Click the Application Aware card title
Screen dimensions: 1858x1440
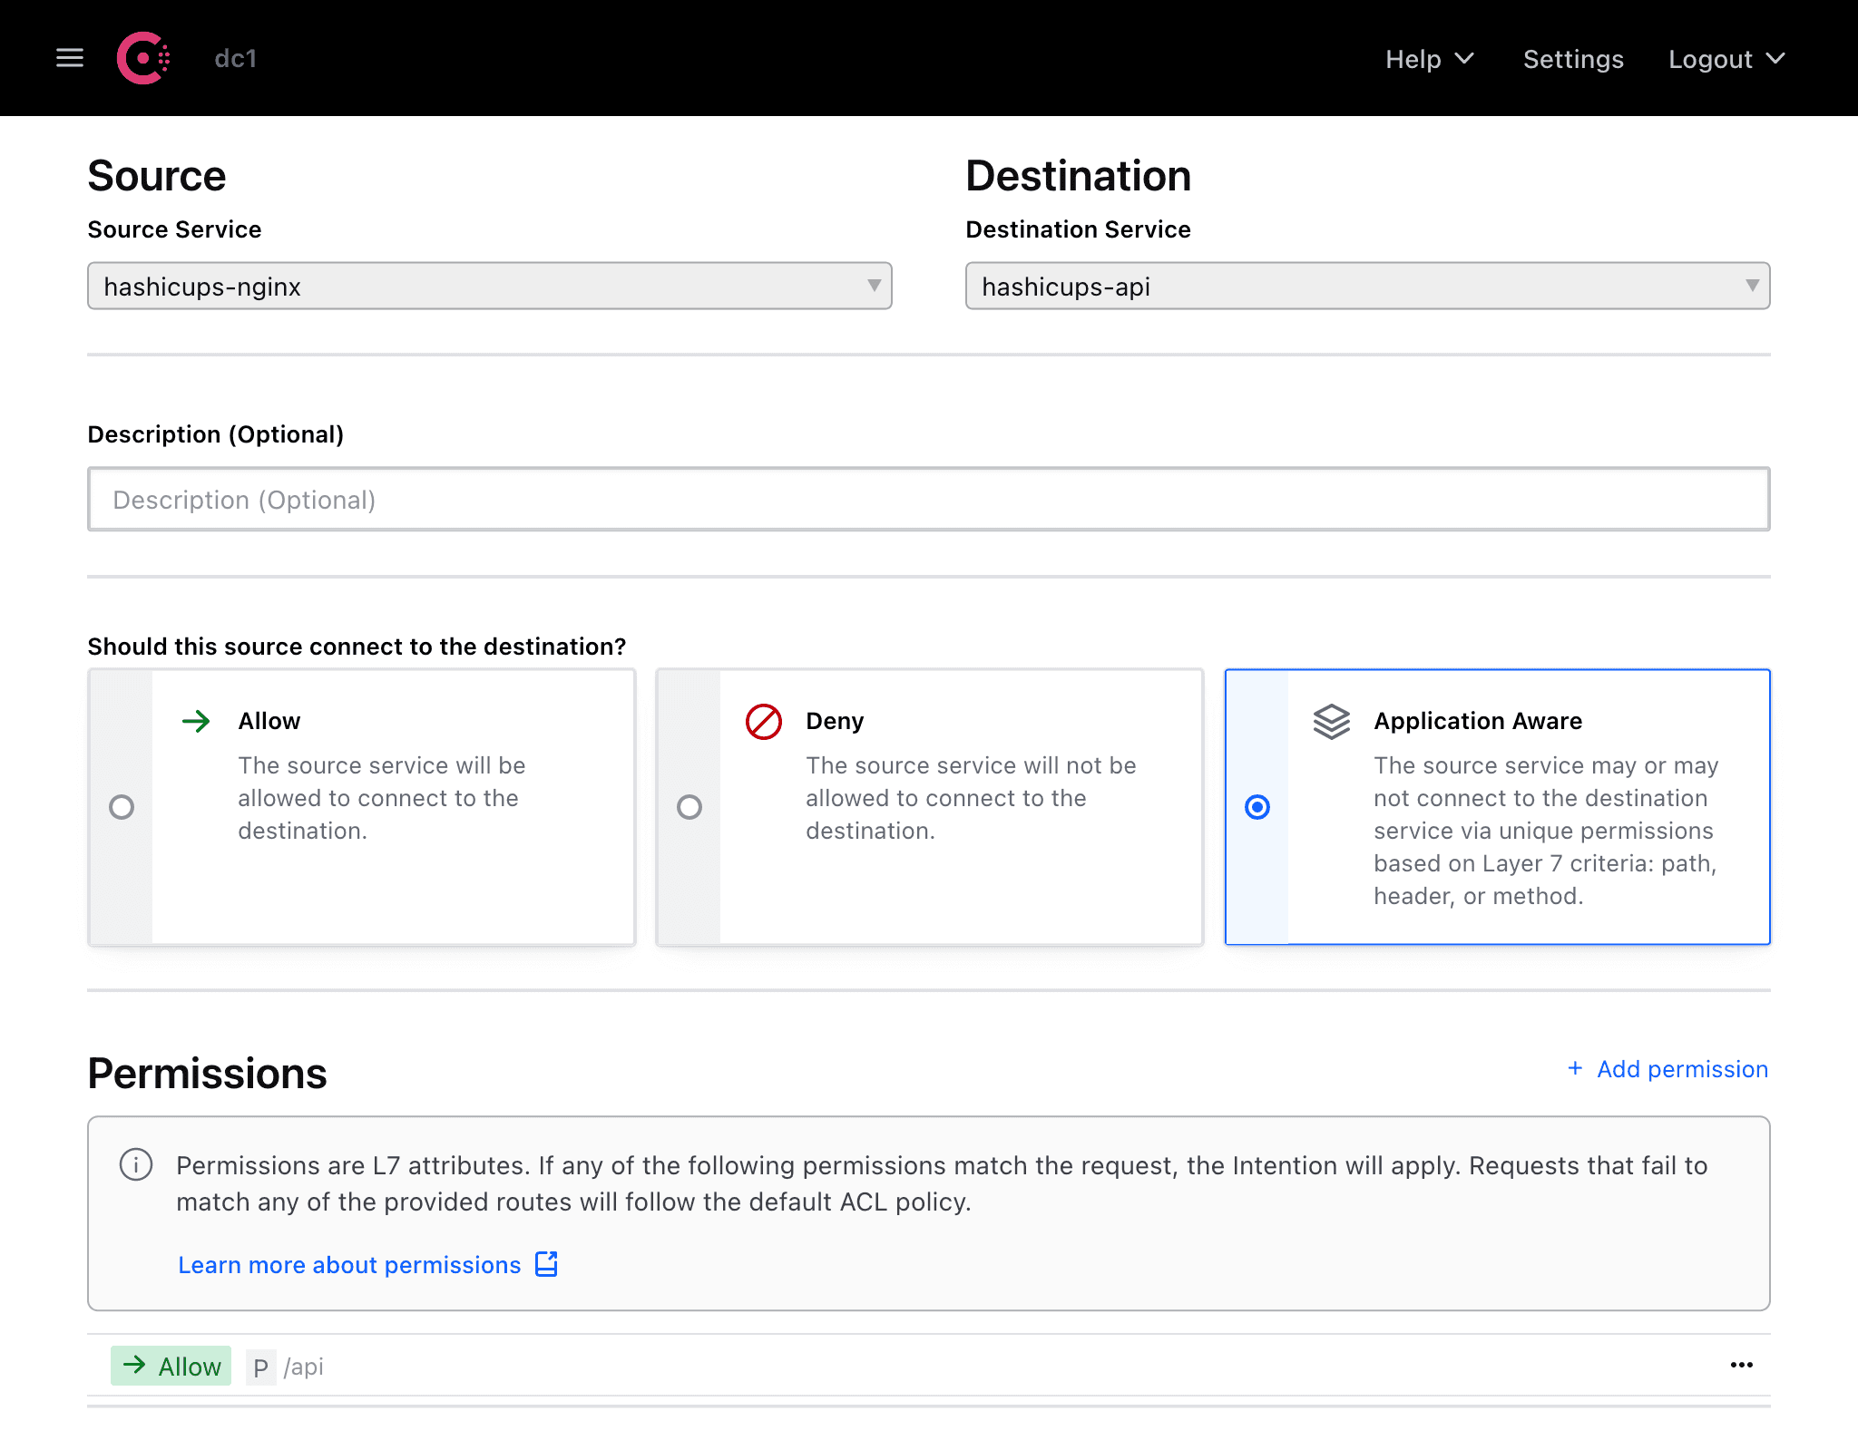[x=1478, y=721]
